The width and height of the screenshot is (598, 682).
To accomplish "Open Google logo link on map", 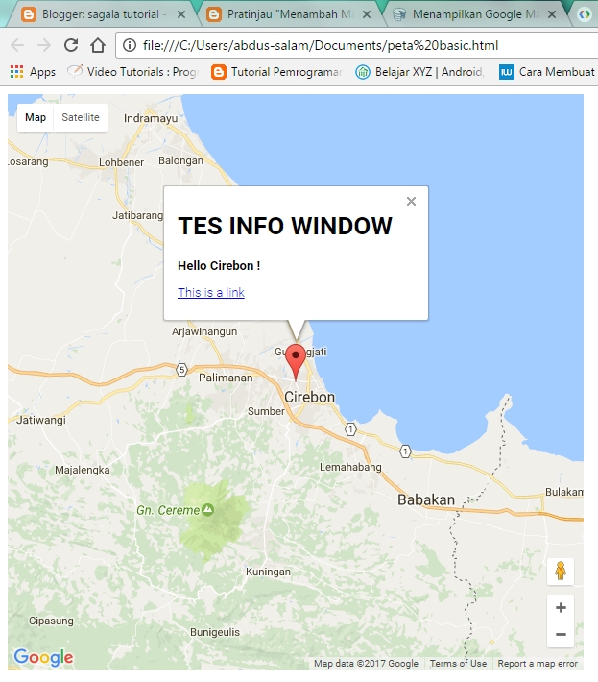I will (x=43, y=657).
